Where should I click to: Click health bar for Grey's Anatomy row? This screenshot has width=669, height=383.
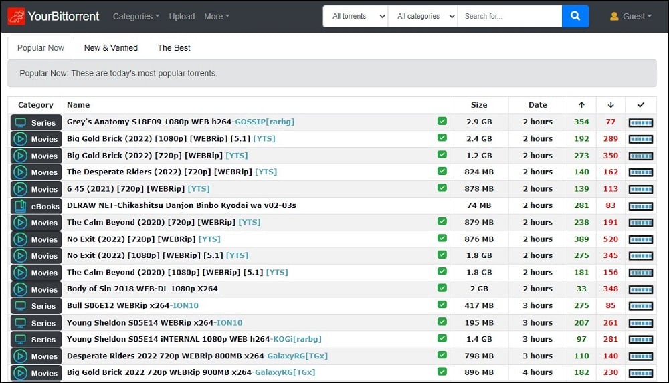point(640,123)
